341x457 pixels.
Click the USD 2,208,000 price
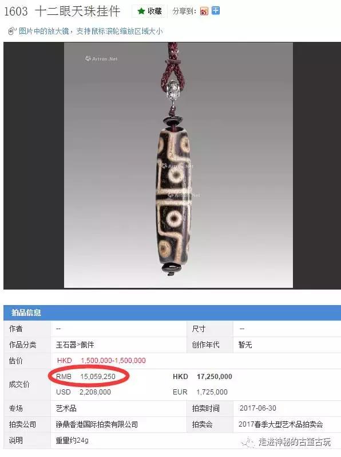coord(84,392)
